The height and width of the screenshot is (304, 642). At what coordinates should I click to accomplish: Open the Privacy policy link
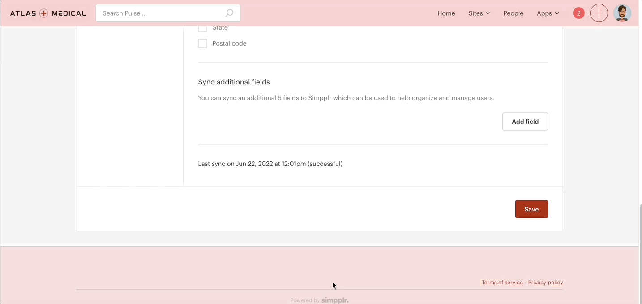click(545, 283)
